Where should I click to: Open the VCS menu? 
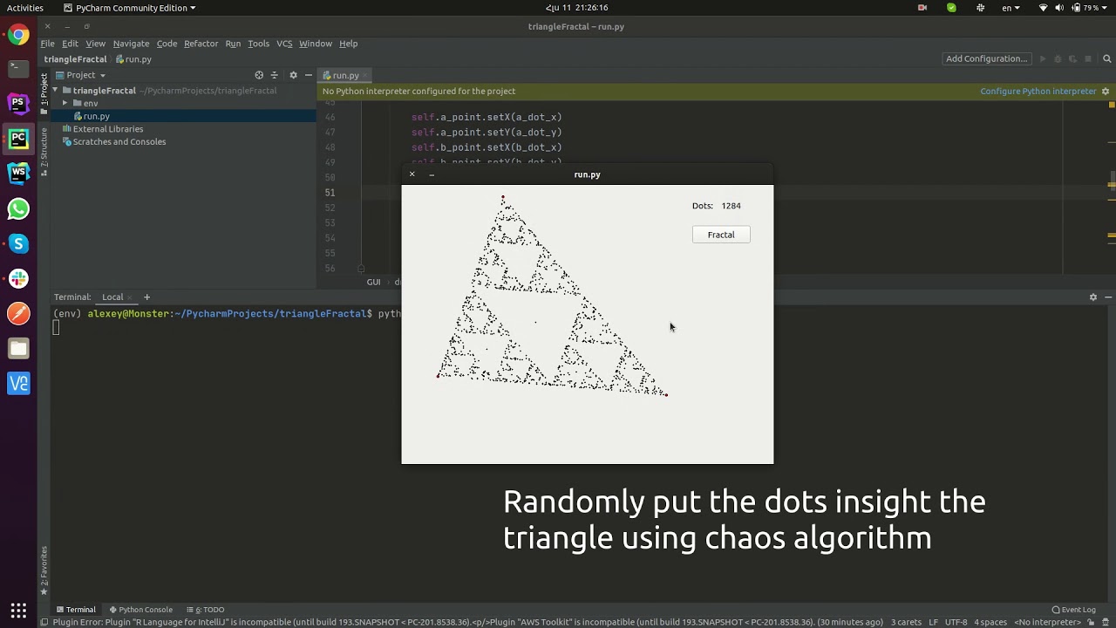click(284, 44)
